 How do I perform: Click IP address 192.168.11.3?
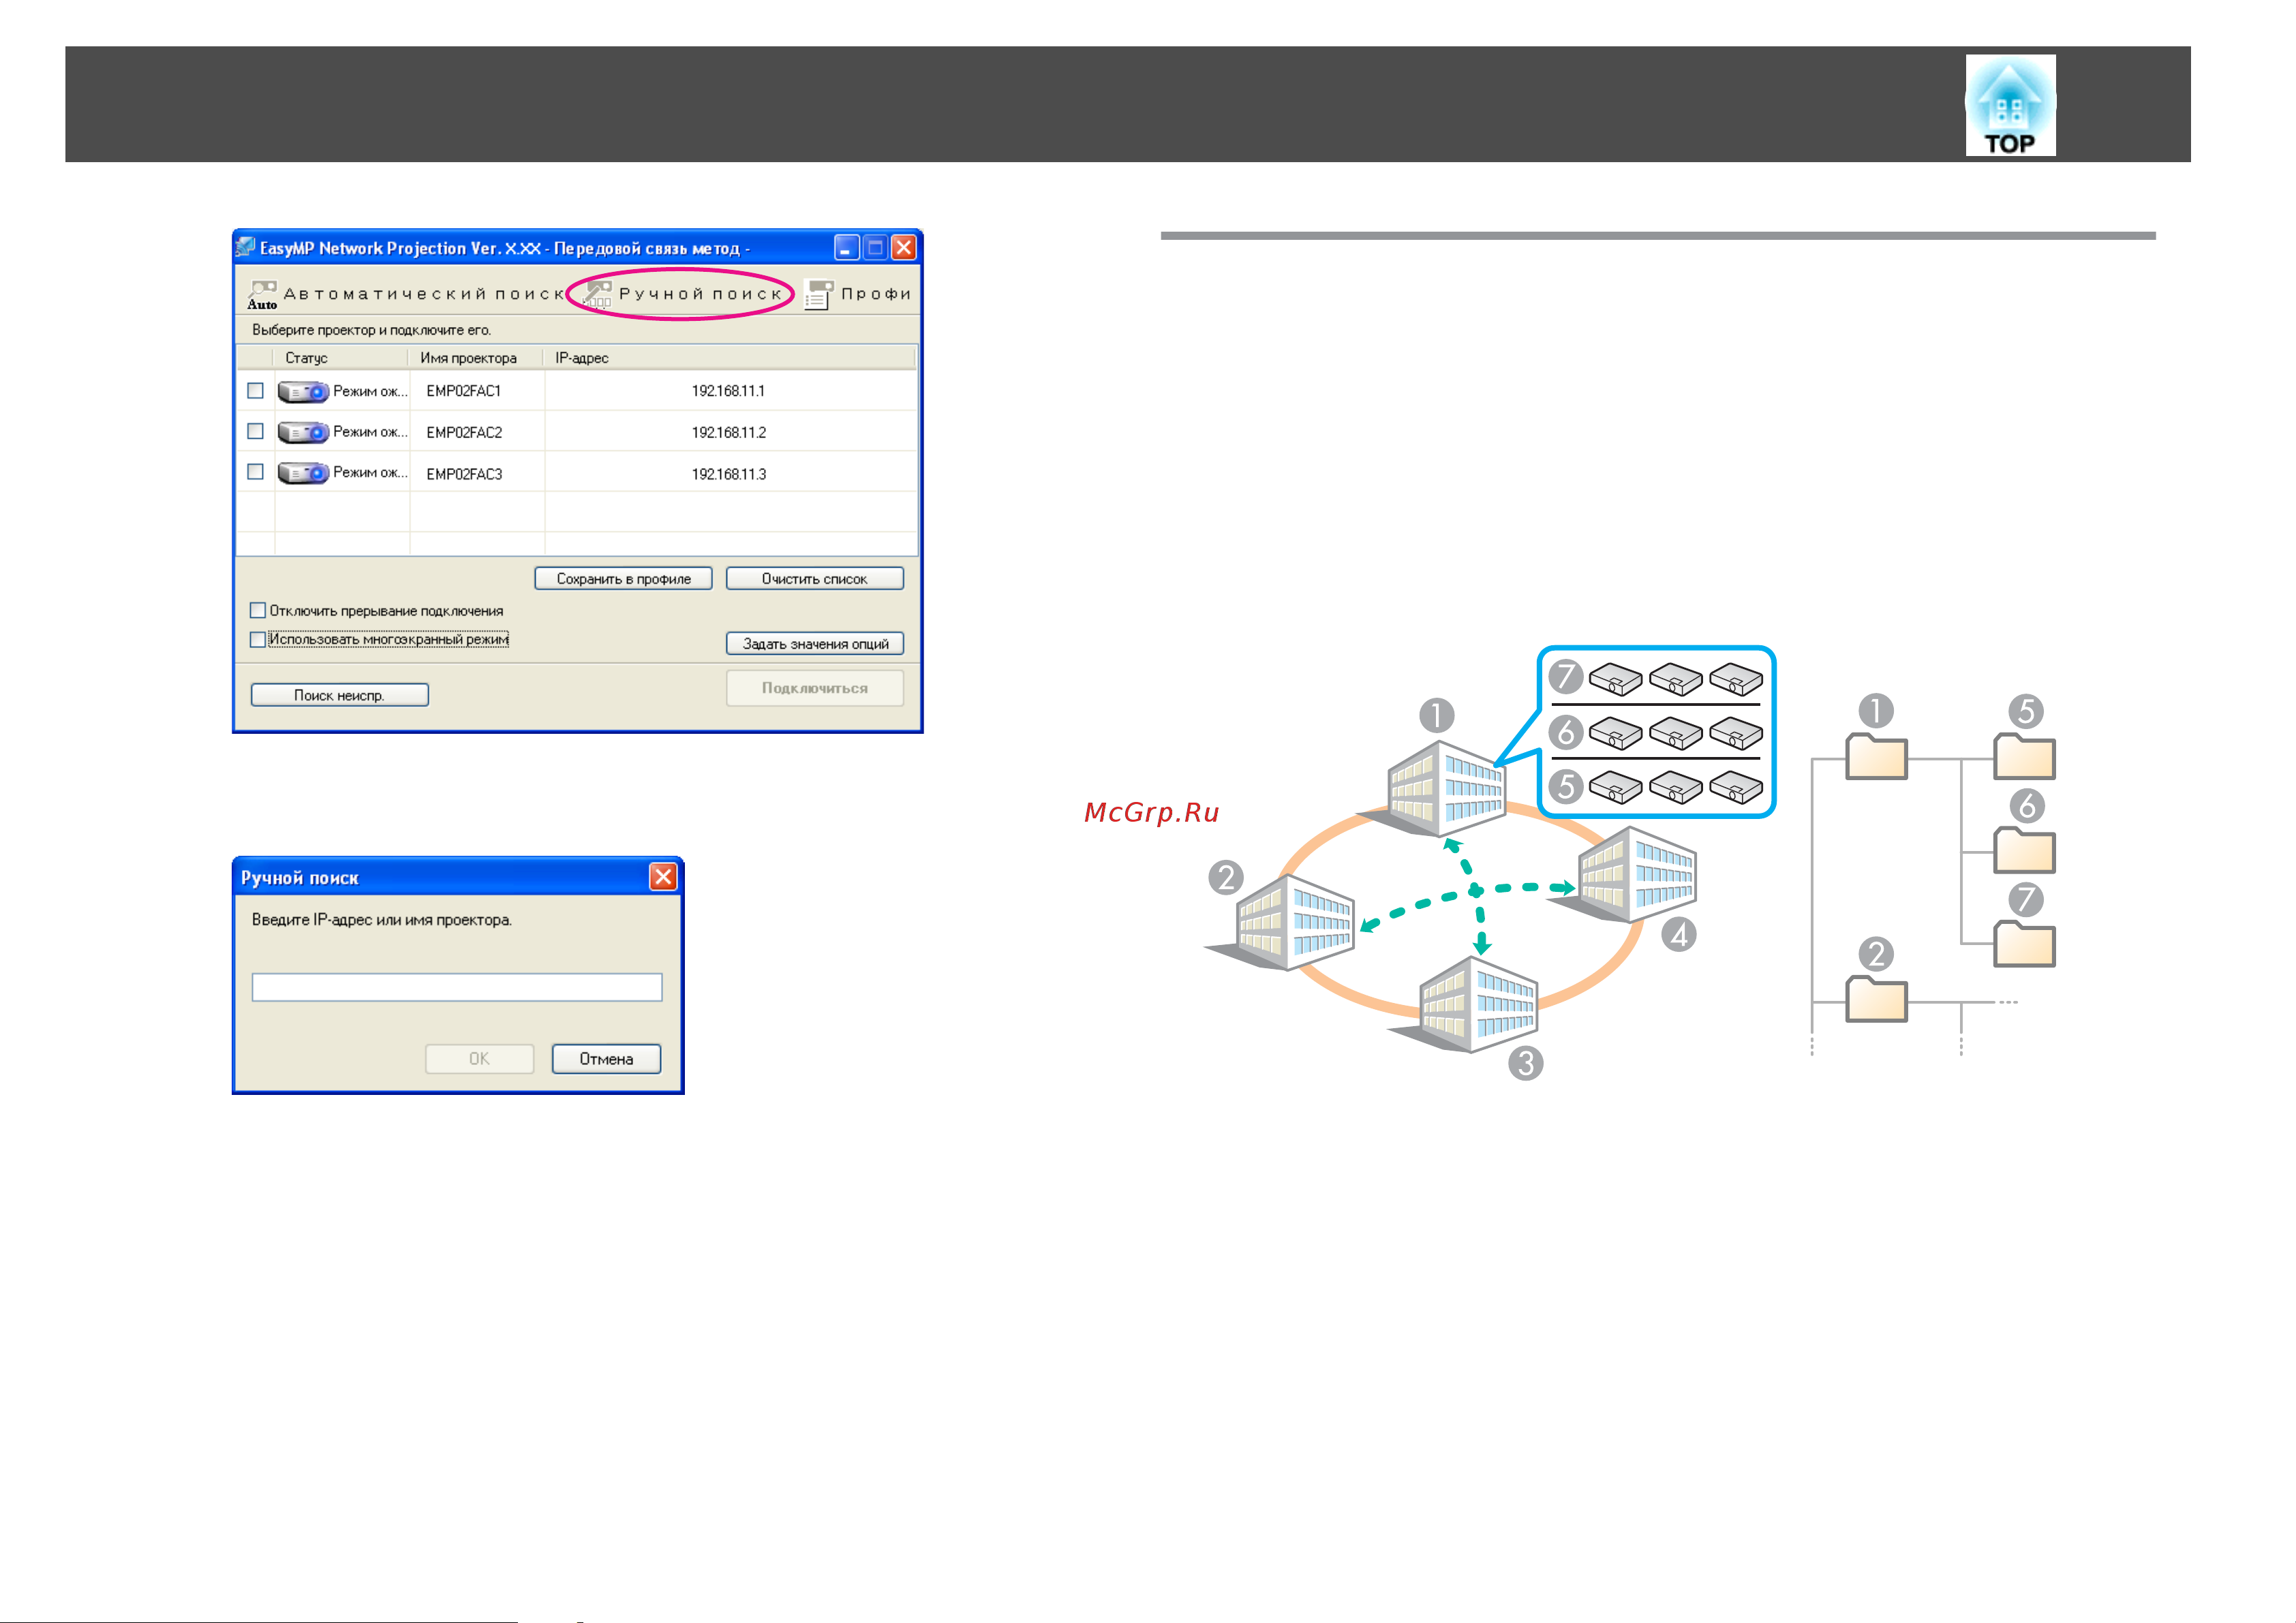point(729,474)
